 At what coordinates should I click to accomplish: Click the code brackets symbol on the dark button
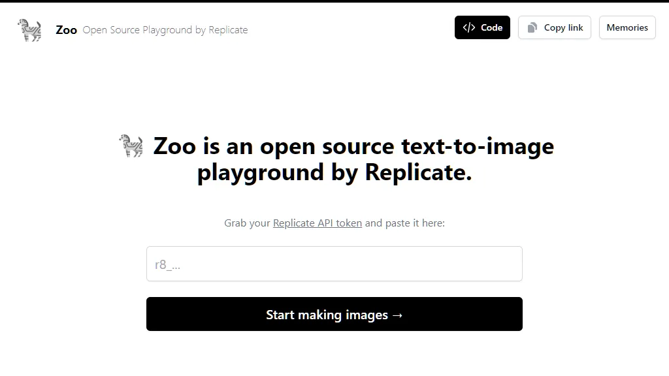click(x=468, y=27)
